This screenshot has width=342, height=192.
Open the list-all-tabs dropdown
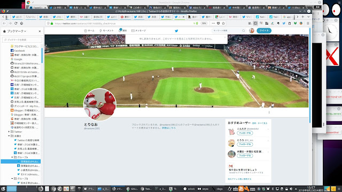coord(308,17)
